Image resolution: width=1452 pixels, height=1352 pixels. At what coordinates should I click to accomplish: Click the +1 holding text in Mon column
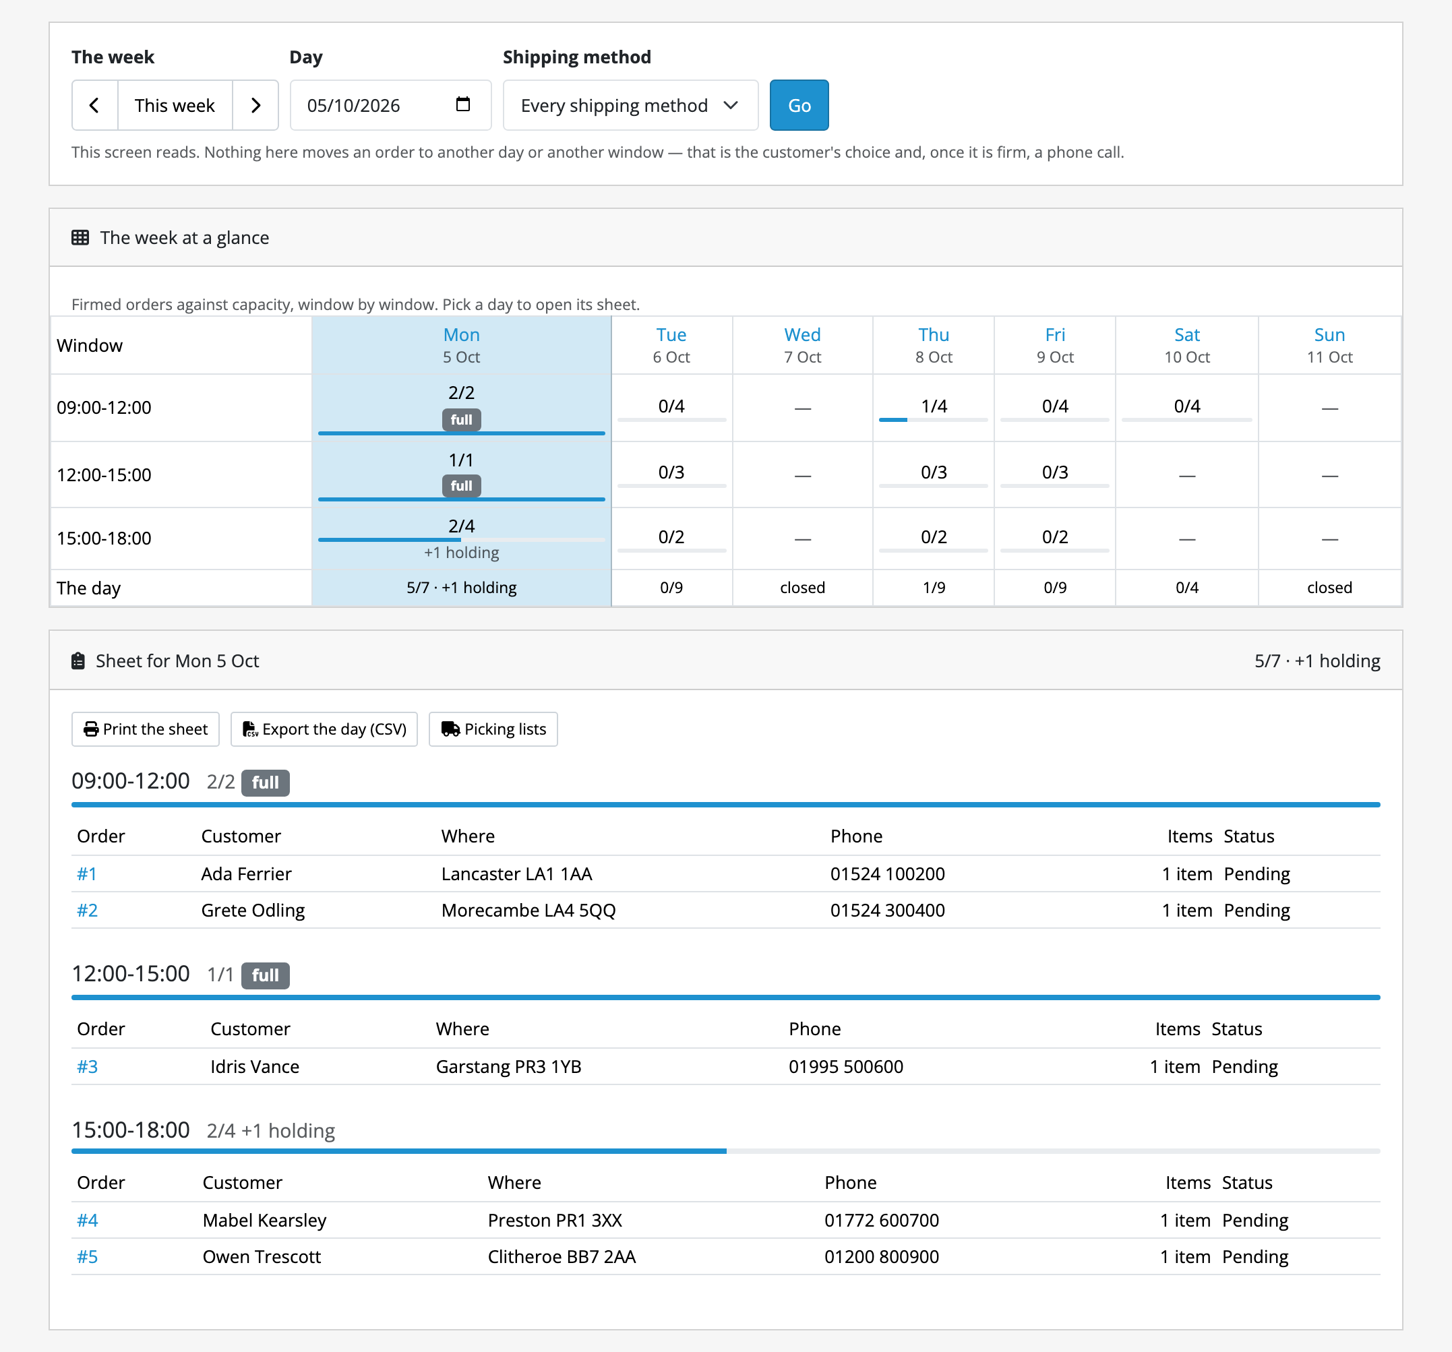click(x=462, y=553)
